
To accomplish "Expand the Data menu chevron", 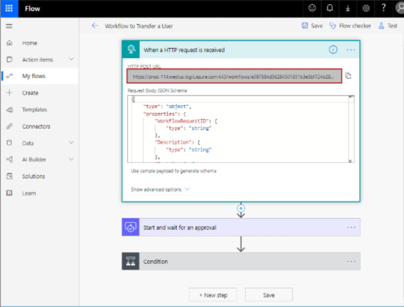I will click(71, 142).
